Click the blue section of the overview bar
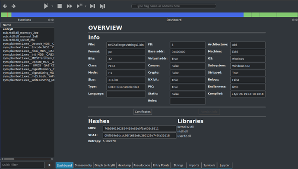Image resolution: width=298 pixels, height=169 pixels. [x=127, y=15]
